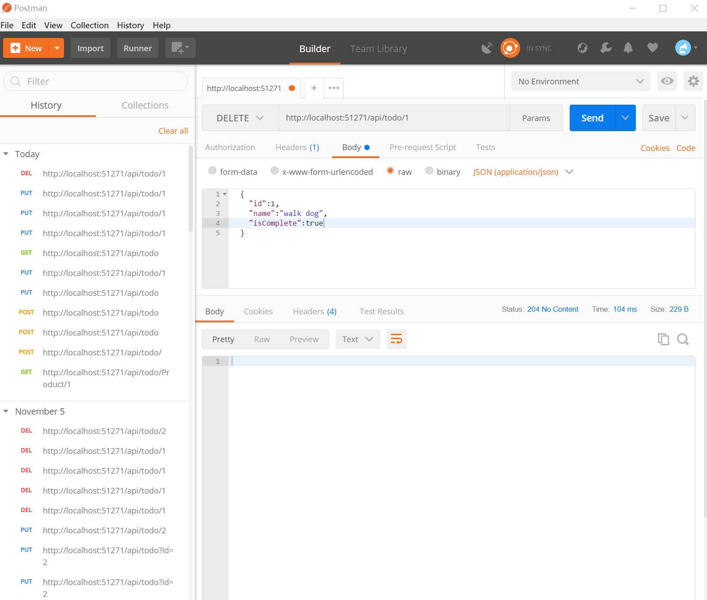This screenshot has width=707, height=600.
Task: Click unsaved orange dot on request tab
Action: 292,88
